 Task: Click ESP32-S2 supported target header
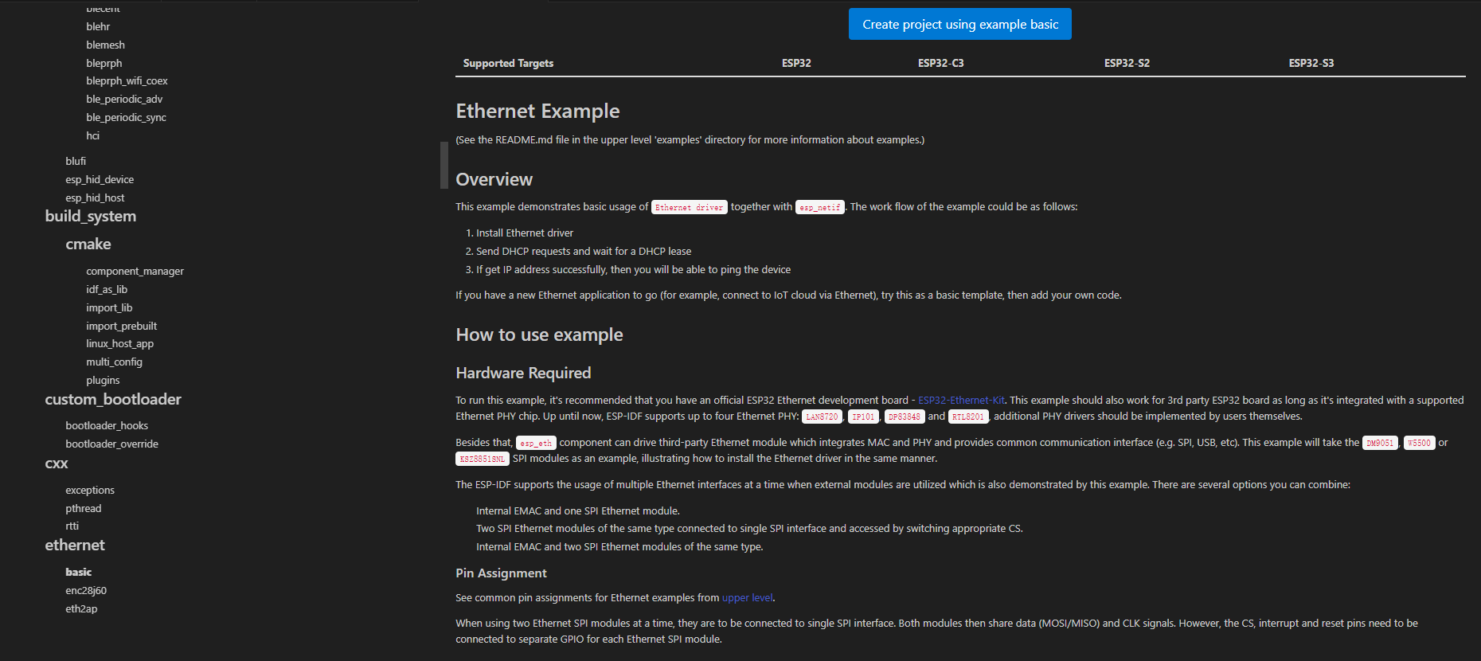(x=1127, y=64)
